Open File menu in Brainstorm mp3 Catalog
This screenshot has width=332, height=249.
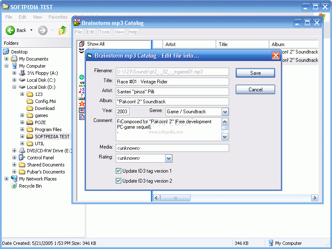click(78, 32)
